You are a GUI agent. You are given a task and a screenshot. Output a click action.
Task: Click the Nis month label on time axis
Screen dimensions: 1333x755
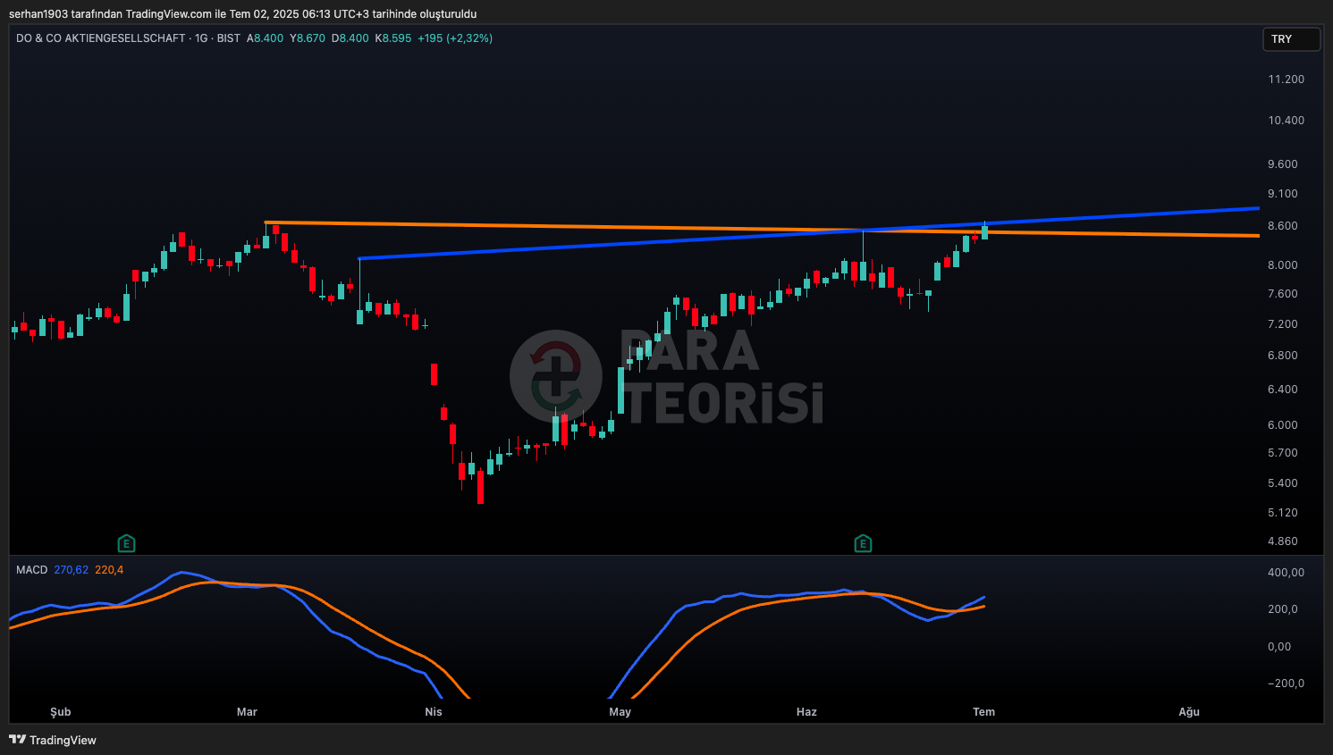point(434,712)
